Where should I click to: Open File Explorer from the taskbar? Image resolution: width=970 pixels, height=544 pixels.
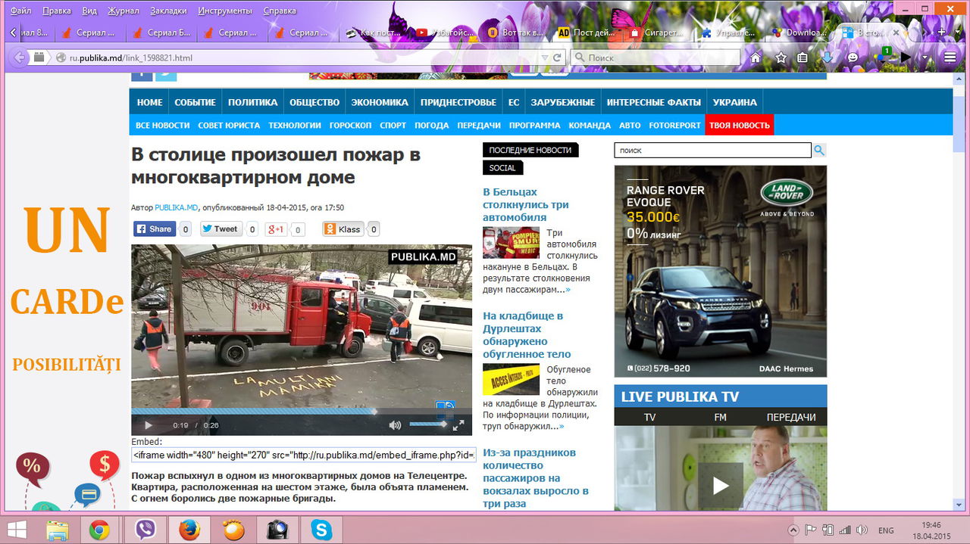(58, 530)
